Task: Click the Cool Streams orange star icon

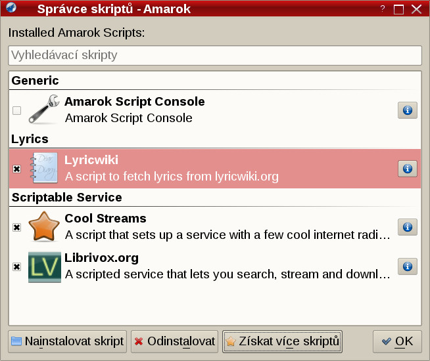Action: [44, 226]
